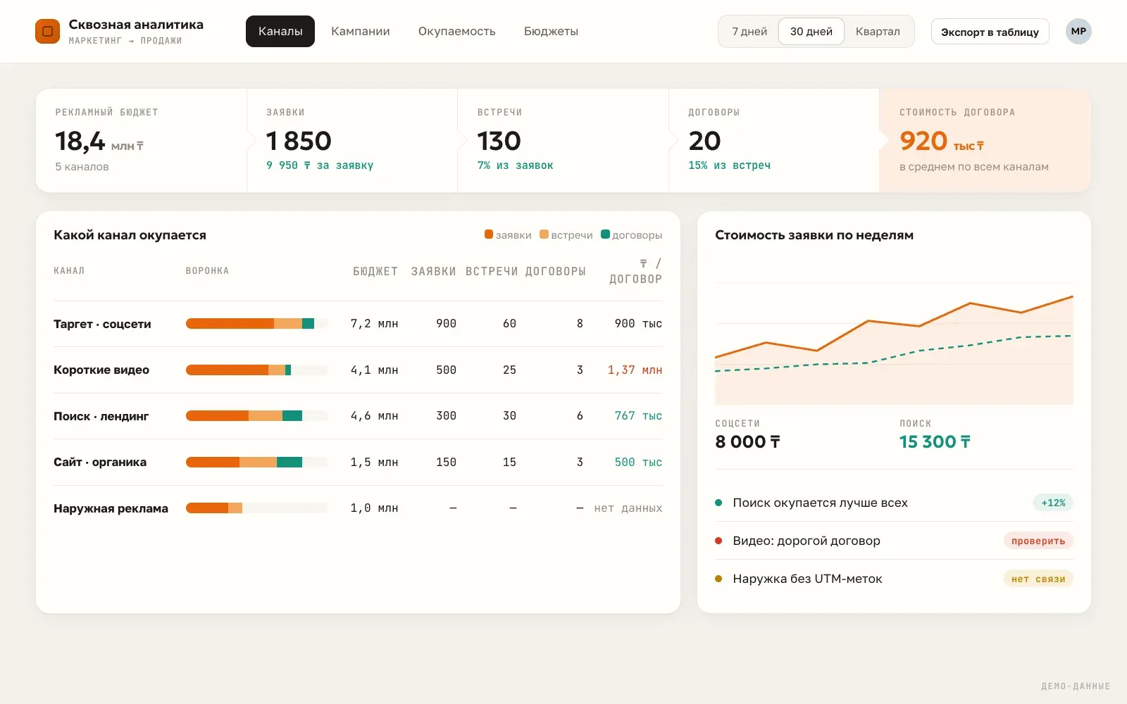Open the Видео: дорогой договор insight
The height and width of the screenshot is (704, 1127).
coord(894,541)
